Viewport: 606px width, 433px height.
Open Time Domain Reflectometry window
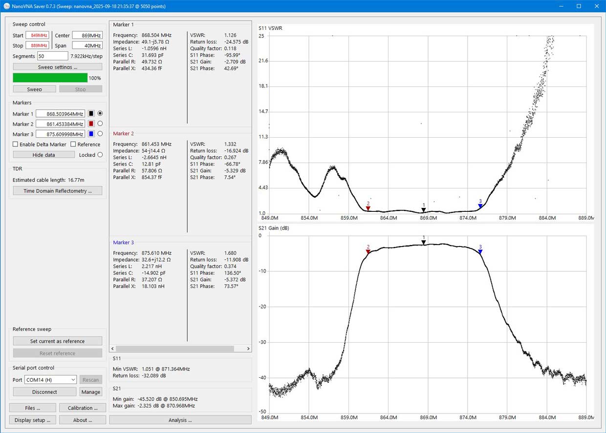coord(58,191)
